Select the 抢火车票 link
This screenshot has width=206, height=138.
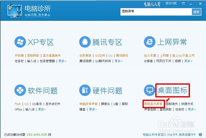[150, 56]
